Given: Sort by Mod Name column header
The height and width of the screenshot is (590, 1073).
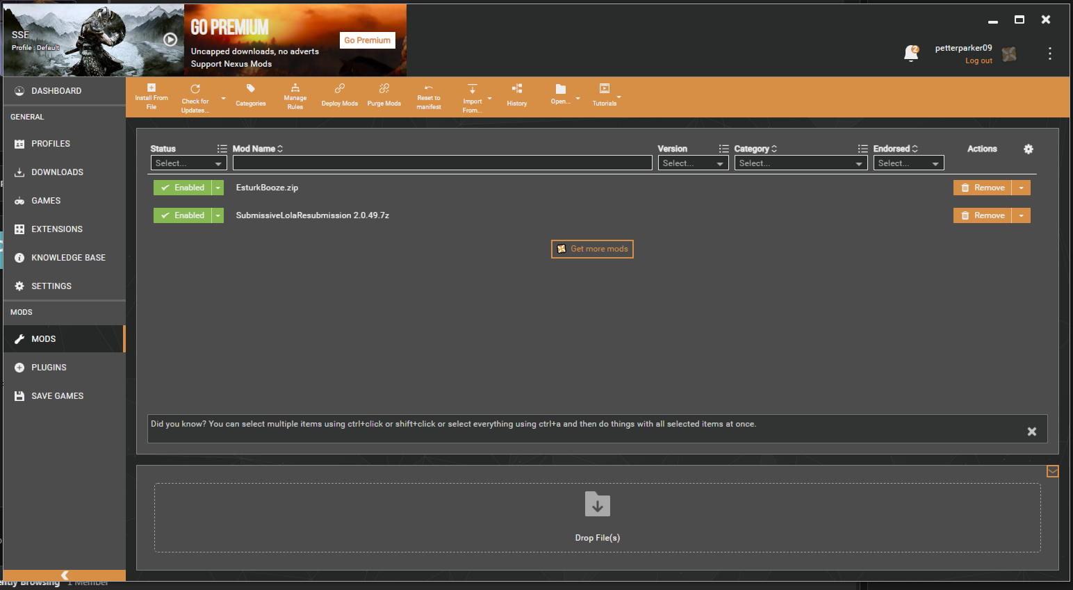Looking at the screenshot, I should [x=258, y=149].
